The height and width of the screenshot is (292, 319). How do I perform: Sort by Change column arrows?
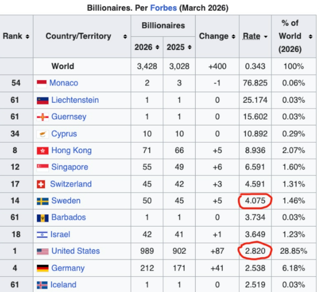coord(233,36)
